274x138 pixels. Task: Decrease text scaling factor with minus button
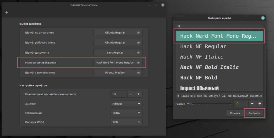point(131,94)
